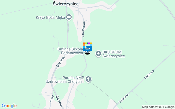Click the Krzyż Boża Męka monument pin

point(69,17)
